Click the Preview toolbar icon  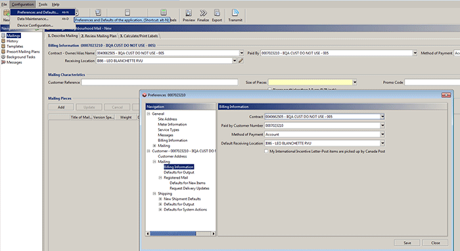coord(189,13)
